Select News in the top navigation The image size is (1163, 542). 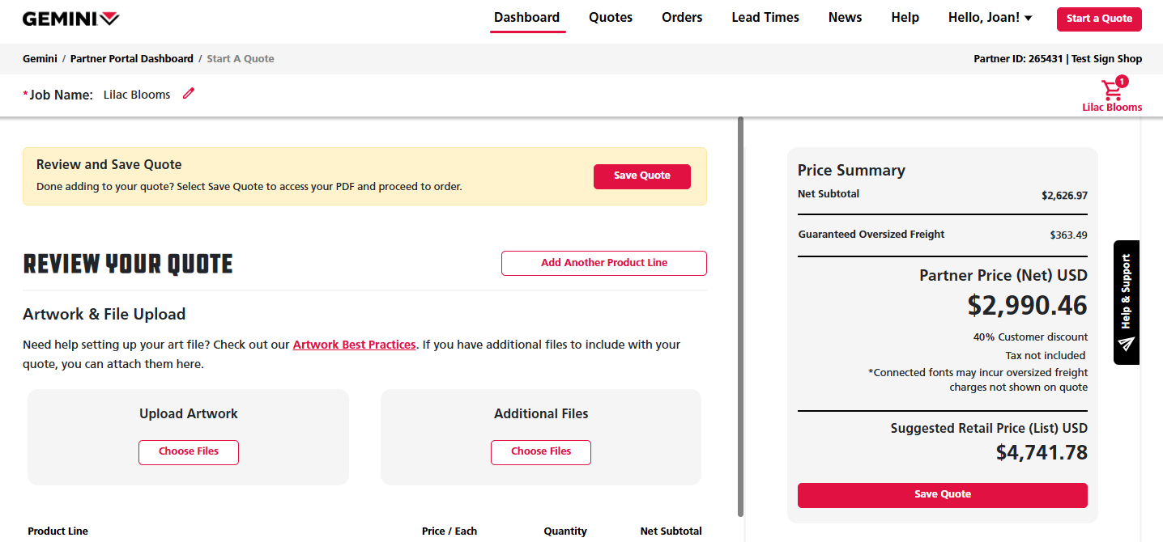(845, 18)
